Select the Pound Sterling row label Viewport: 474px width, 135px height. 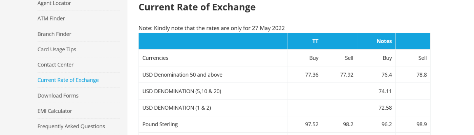[x=160, y=124]
